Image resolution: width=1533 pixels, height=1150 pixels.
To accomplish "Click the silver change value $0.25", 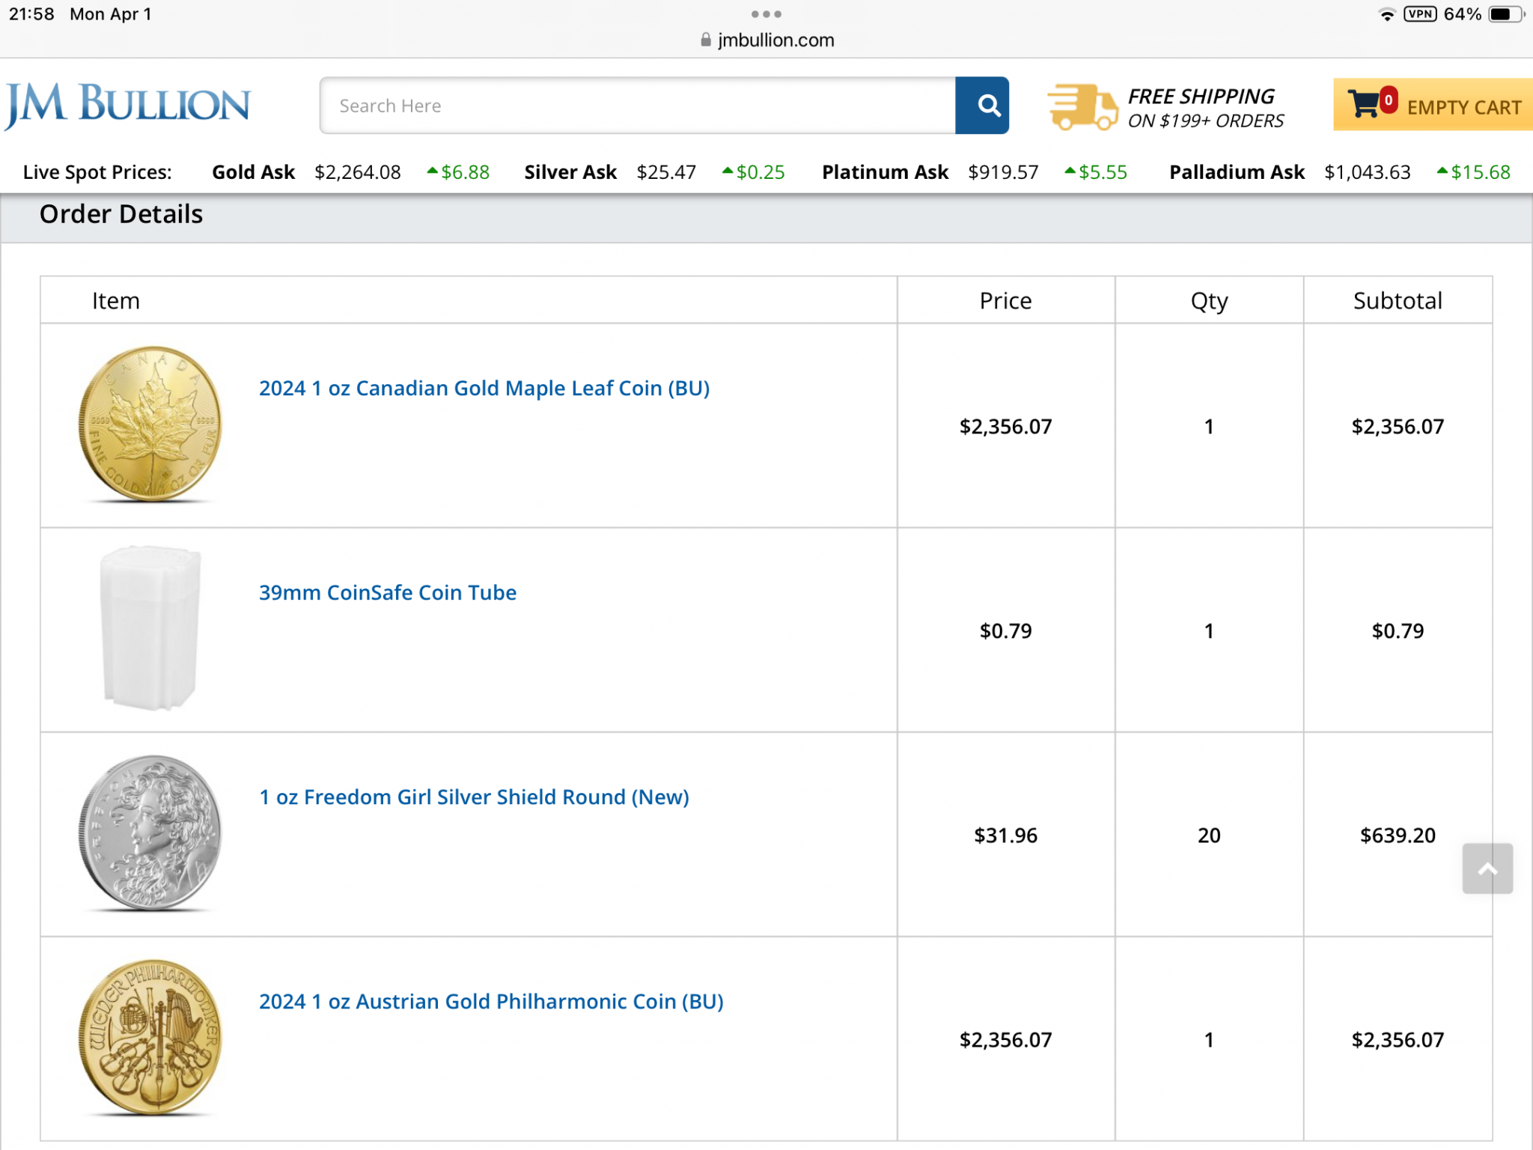I will tap(761, 172).
